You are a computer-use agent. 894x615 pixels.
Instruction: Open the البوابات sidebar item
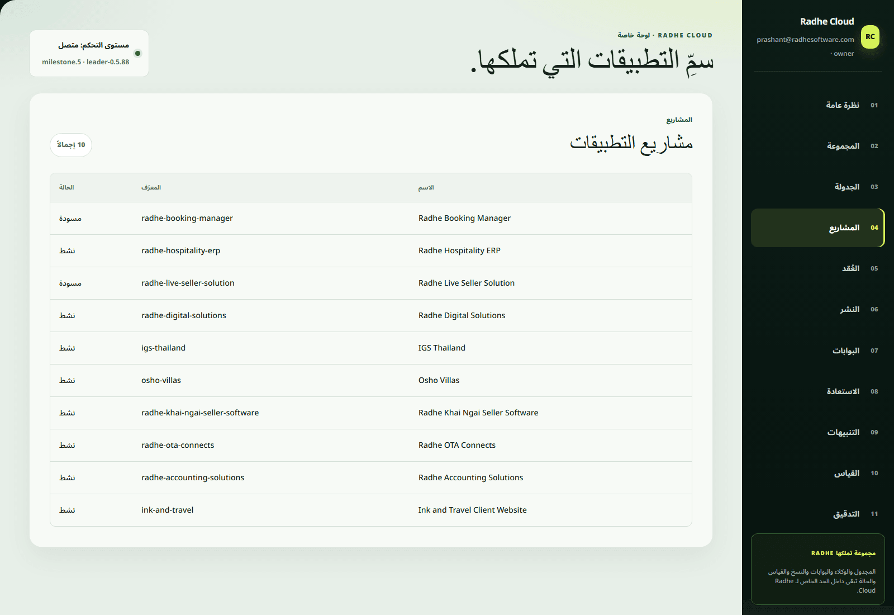[817, 351]
